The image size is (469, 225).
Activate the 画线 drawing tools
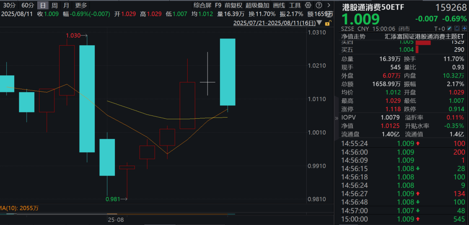(x=279, y=5)
